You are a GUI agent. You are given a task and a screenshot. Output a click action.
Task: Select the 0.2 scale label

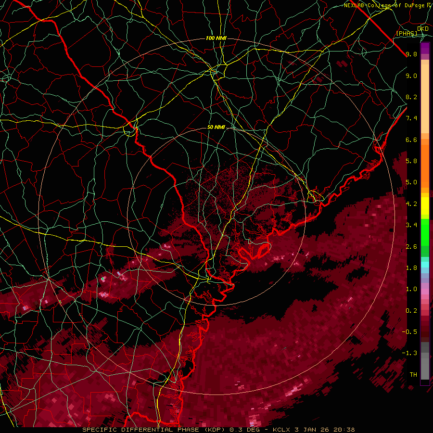click(411, 311)
